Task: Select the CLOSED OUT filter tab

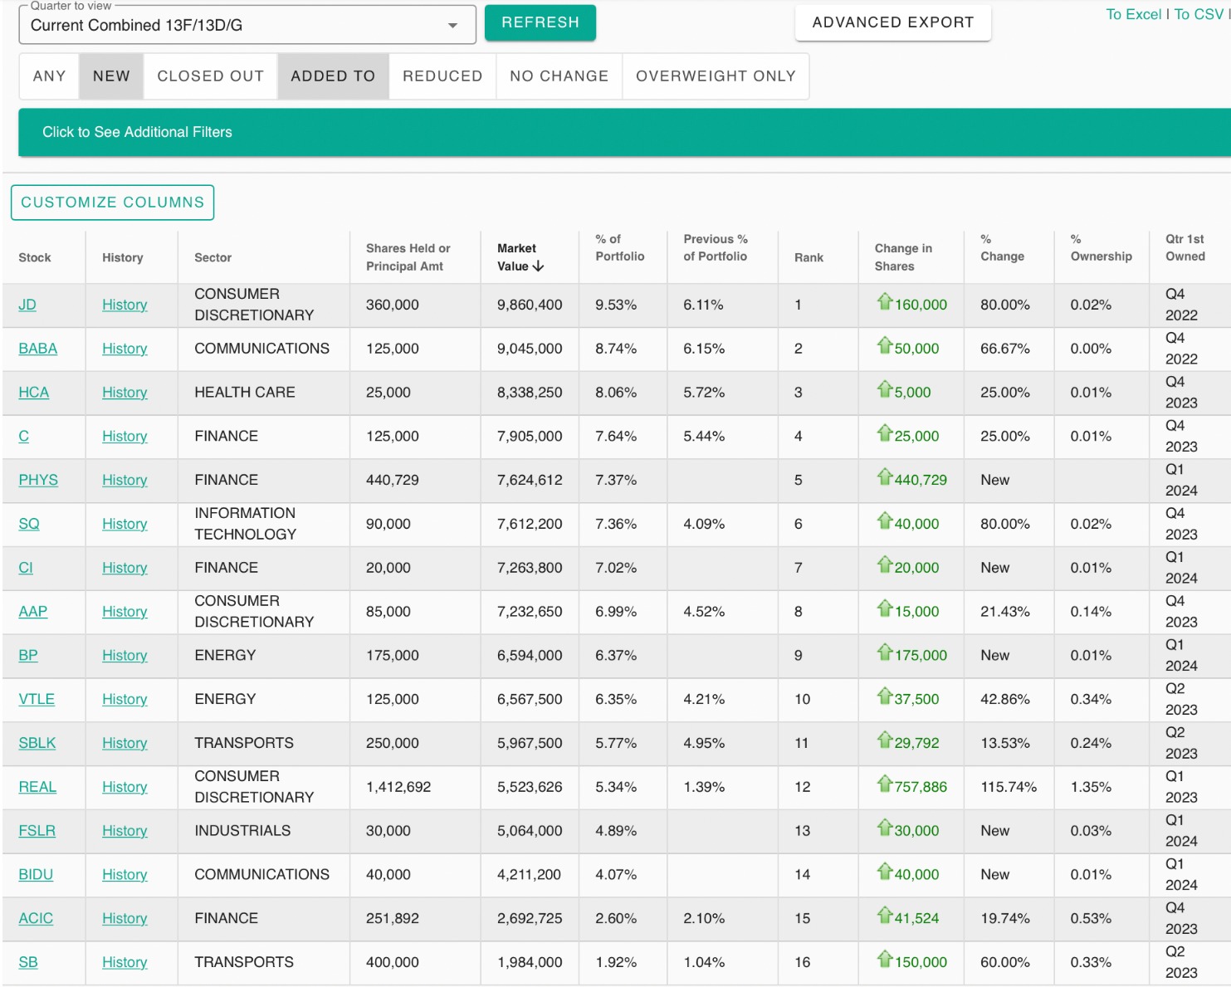Action: pyautogui.click(x=211, y=76)
